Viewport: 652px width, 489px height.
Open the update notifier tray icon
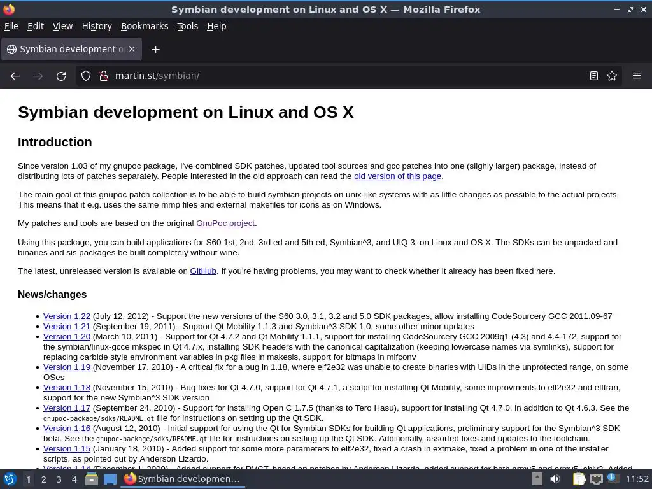613,479
